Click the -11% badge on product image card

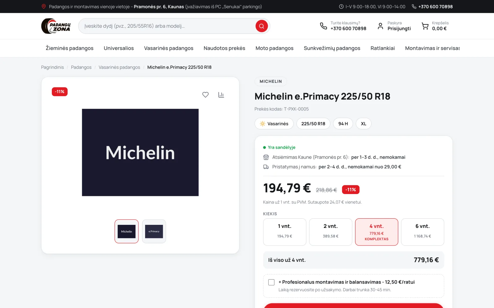[60, 92]
